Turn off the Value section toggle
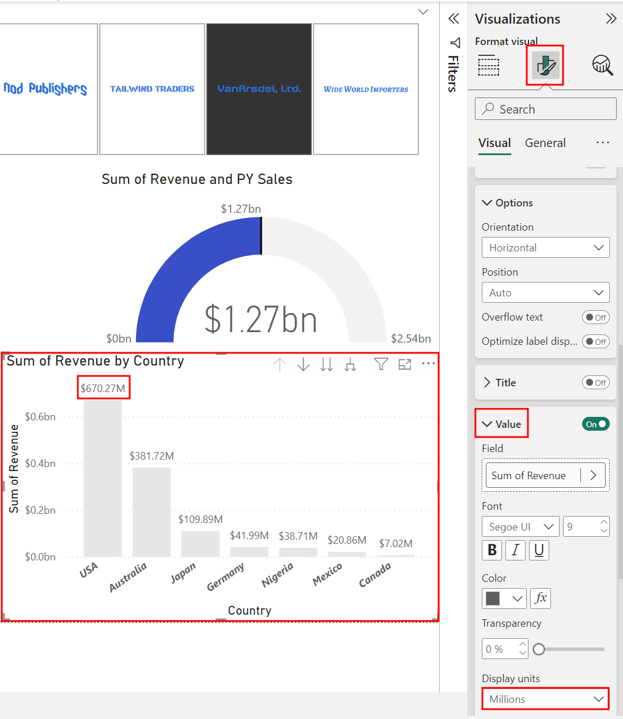This screenshot has width=623, height=719. coord(595,423)
